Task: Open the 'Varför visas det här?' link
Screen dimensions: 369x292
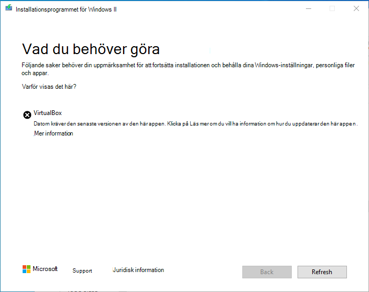Action: (49, 87)
